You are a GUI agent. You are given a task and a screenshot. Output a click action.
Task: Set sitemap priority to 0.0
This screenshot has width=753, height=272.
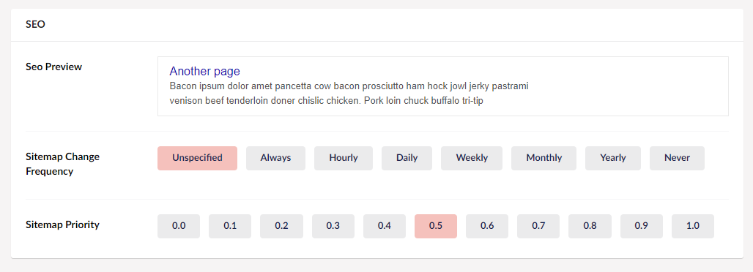[x=179, y=227]
